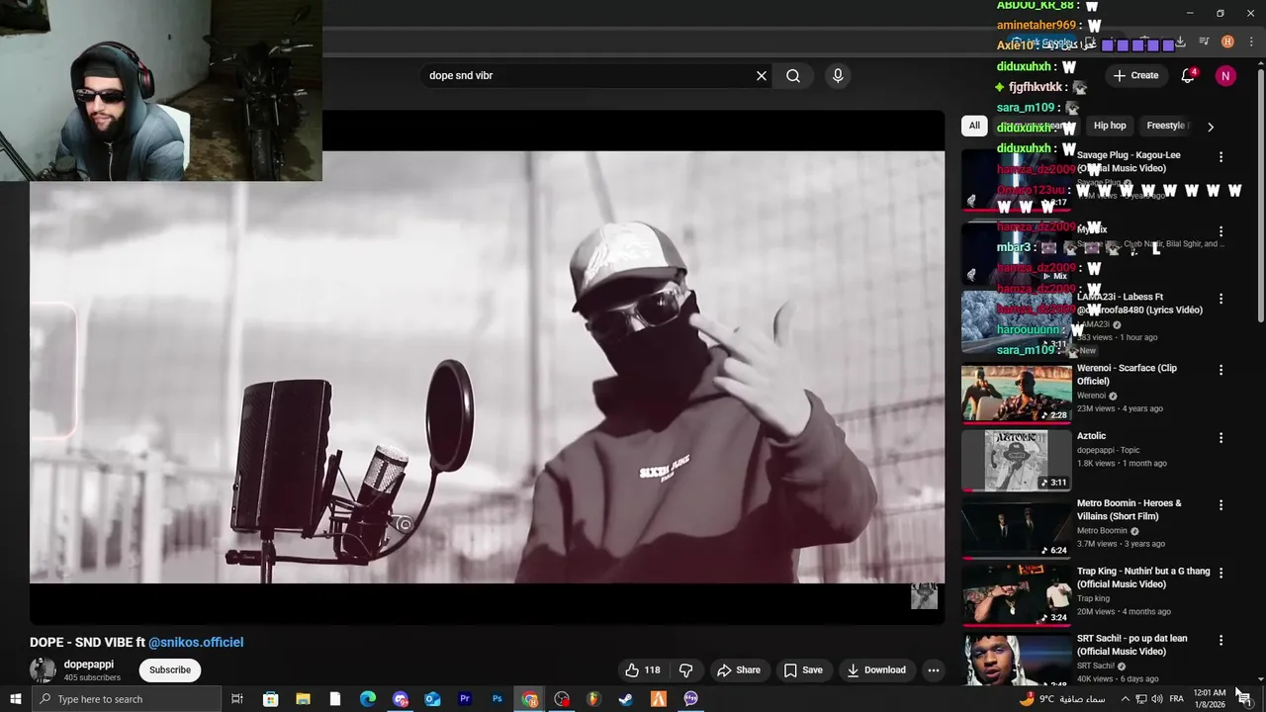Open the LAMA23i Labess video thumbnail
This screenshot has height=712, width=1266.
pyautogui.click(x=1017, y=321)
